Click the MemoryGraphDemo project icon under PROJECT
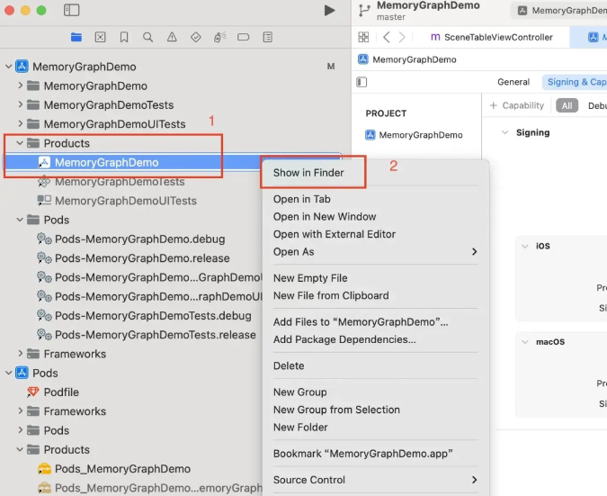This screenshot has height=496, width=607. point(370,135)
